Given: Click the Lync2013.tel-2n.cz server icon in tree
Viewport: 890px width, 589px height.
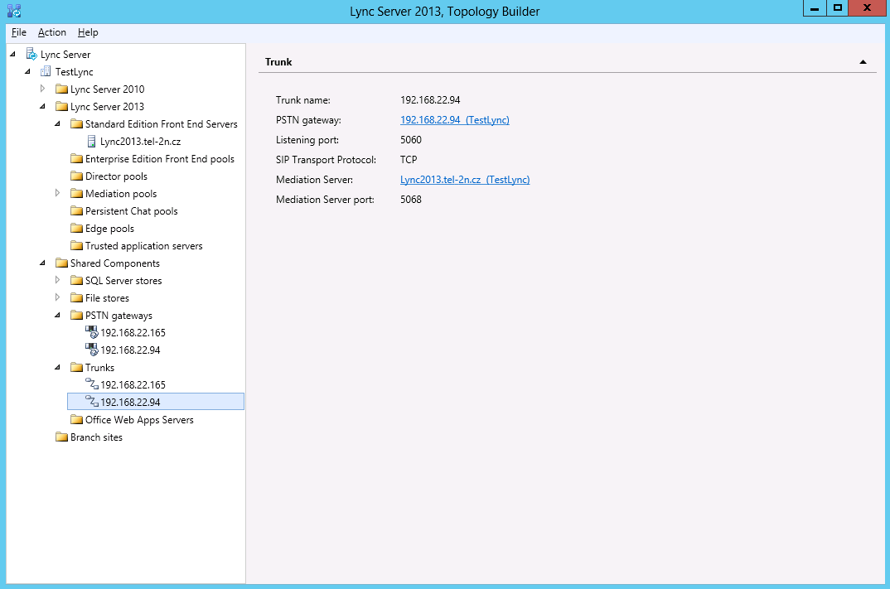Looking at the screenshot, I should tap(91, 142).
